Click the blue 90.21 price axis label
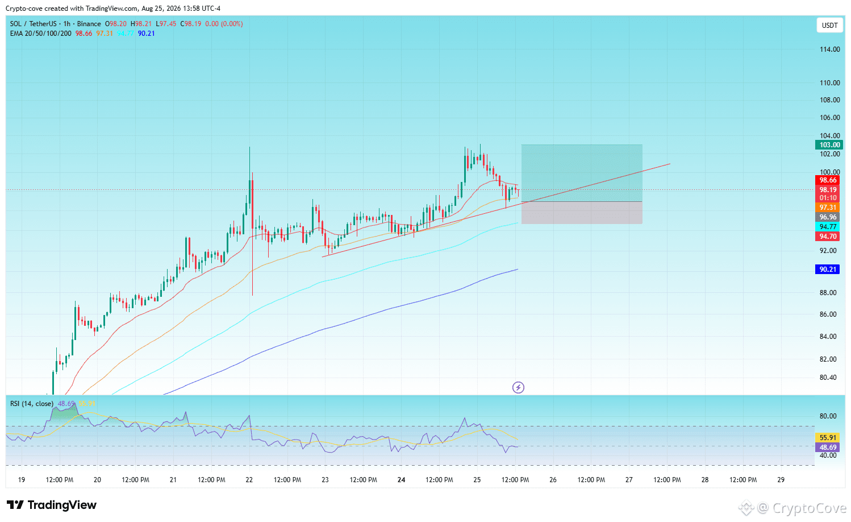 pos(828,270)
